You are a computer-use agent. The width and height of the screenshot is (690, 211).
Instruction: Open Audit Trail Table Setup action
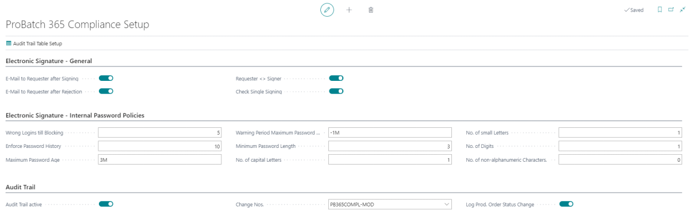tap(34, 44)
